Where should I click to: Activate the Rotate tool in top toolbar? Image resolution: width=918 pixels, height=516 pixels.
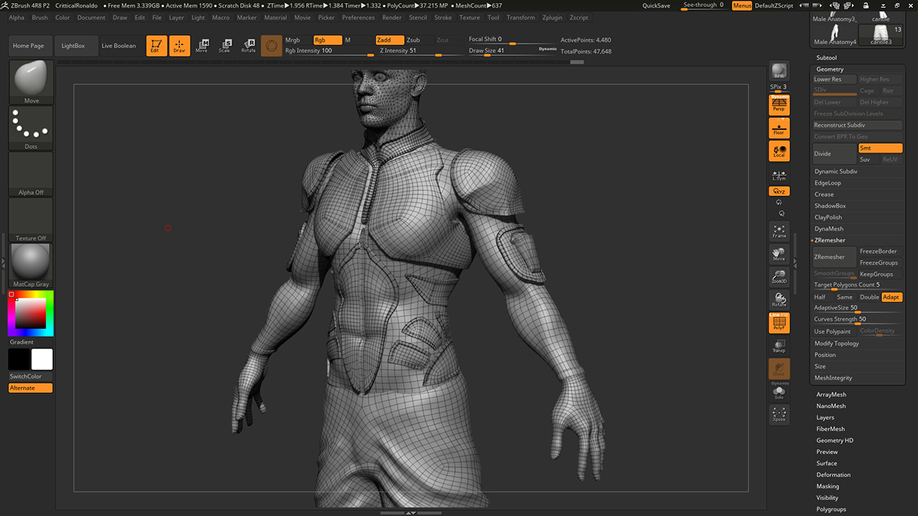pyautogui.click(x=249, y=46)
